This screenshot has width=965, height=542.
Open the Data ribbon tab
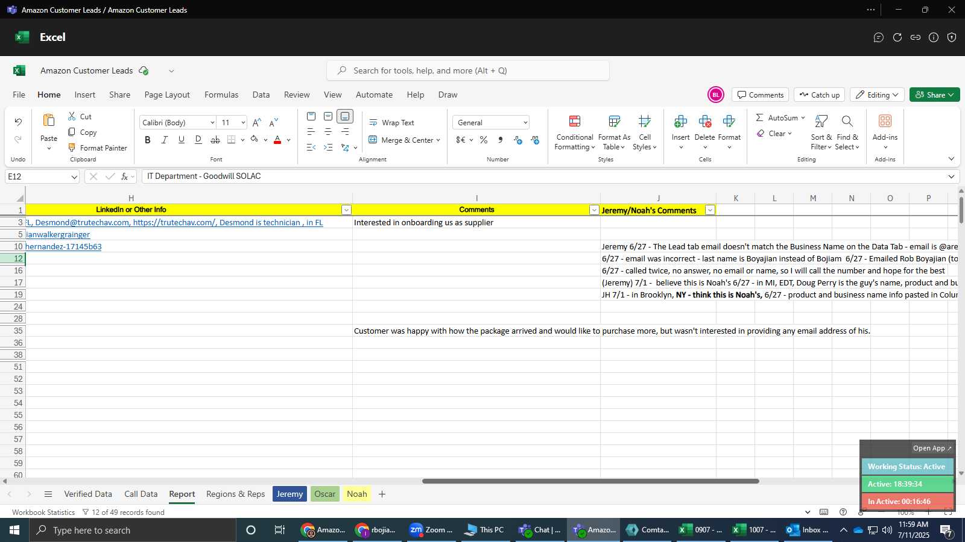pos(261,95)
